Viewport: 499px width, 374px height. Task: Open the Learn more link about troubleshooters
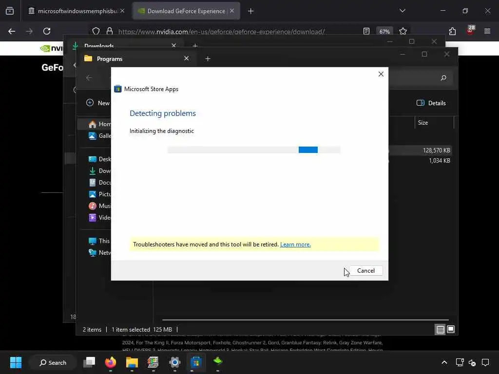[295, 244]
